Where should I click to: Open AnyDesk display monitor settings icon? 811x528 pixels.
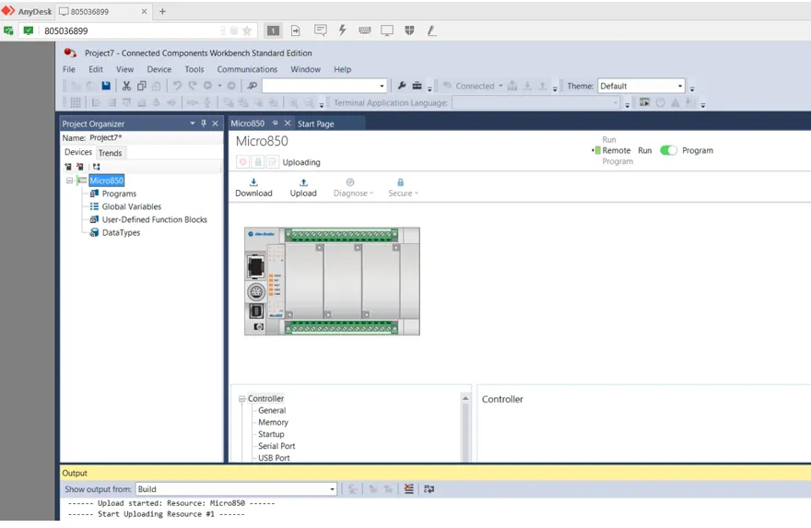pos(387,30)
